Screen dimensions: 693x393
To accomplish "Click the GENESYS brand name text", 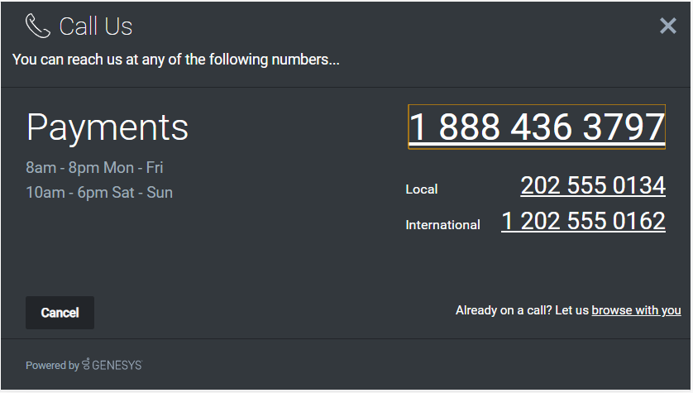I will click(117, 365).
